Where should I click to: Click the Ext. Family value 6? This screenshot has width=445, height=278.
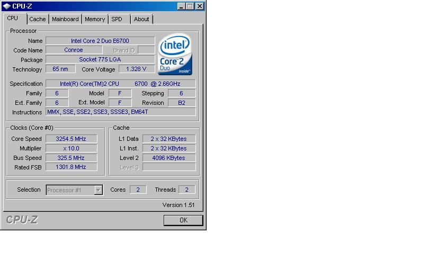click(57, 103)
